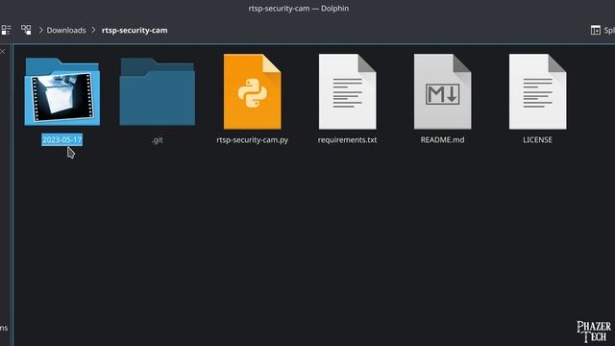
Task: Expand breadcrumb arrow after Downloads
Action: 93,30
